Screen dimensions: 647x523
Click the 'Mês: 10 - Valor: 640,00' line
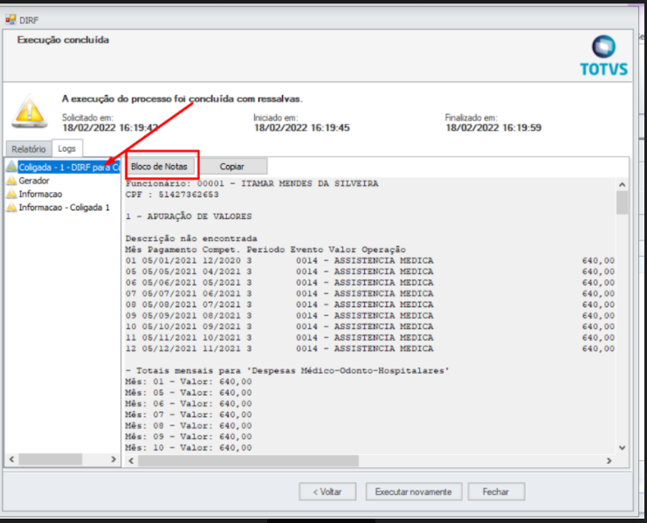click(x=189, y=448)
